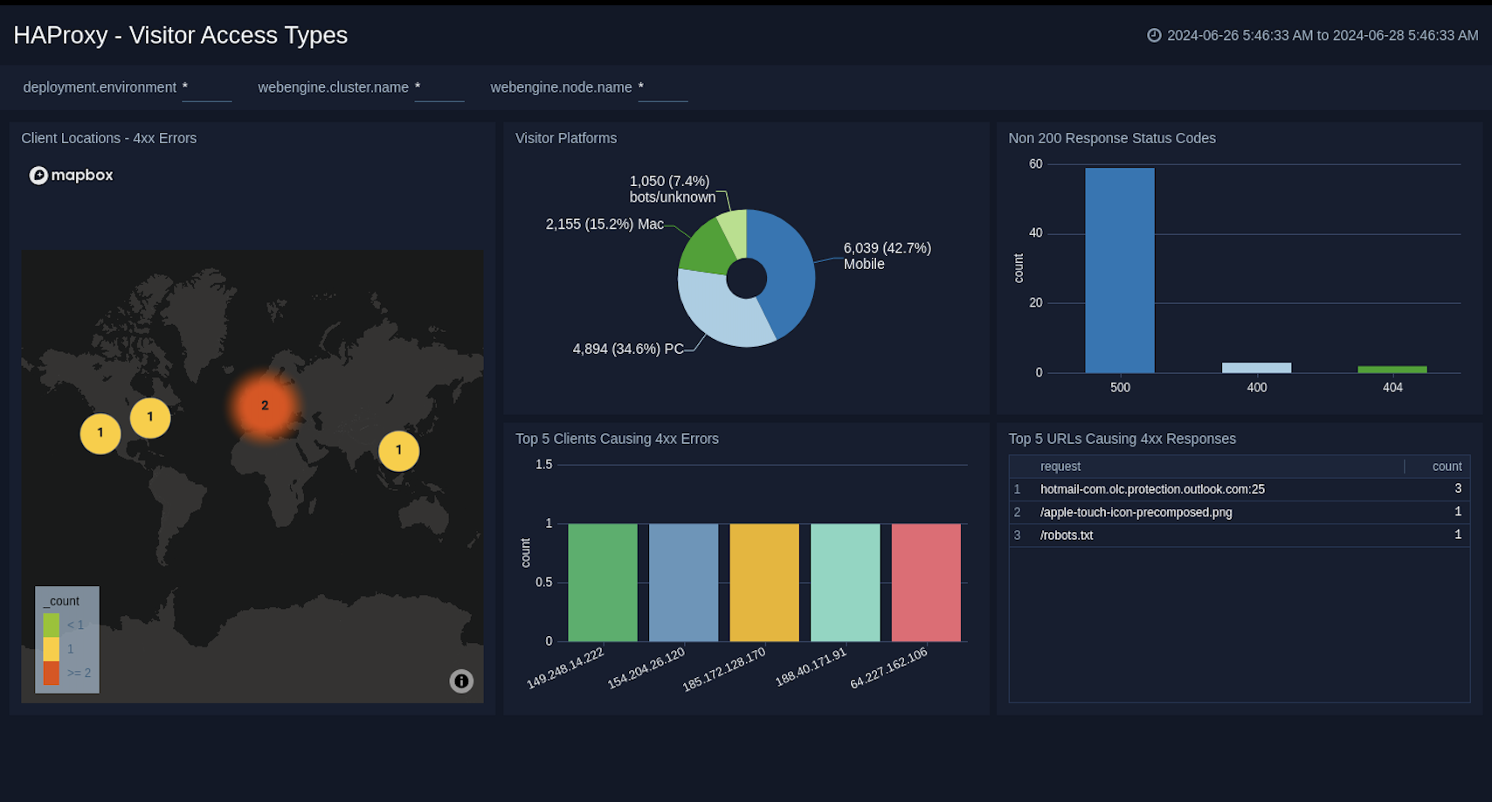Click the green '< 1' legend swatch

point(52,625)
